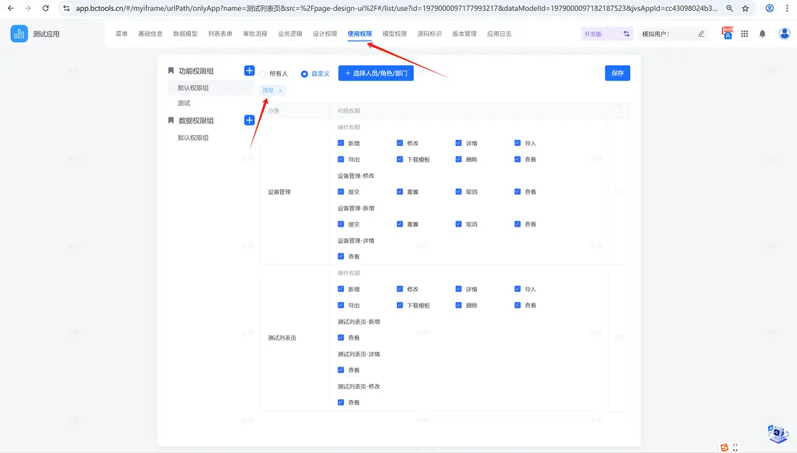
Task: Uncheck 删除 under 设备管理 操作权限
Action: 459,159
